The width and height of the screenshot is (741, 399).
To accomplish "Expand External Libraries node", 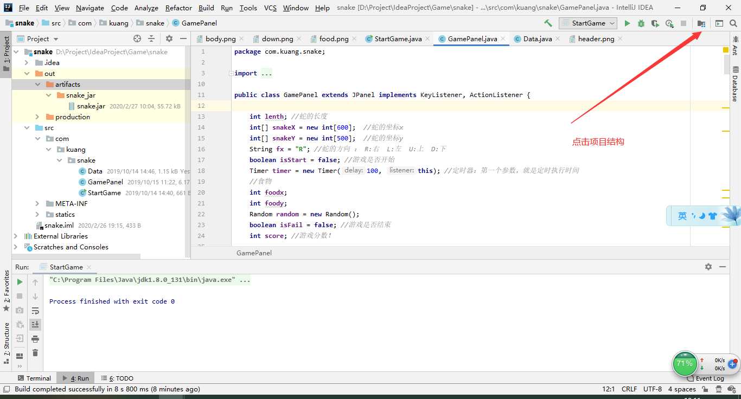I will coord(16,236).
